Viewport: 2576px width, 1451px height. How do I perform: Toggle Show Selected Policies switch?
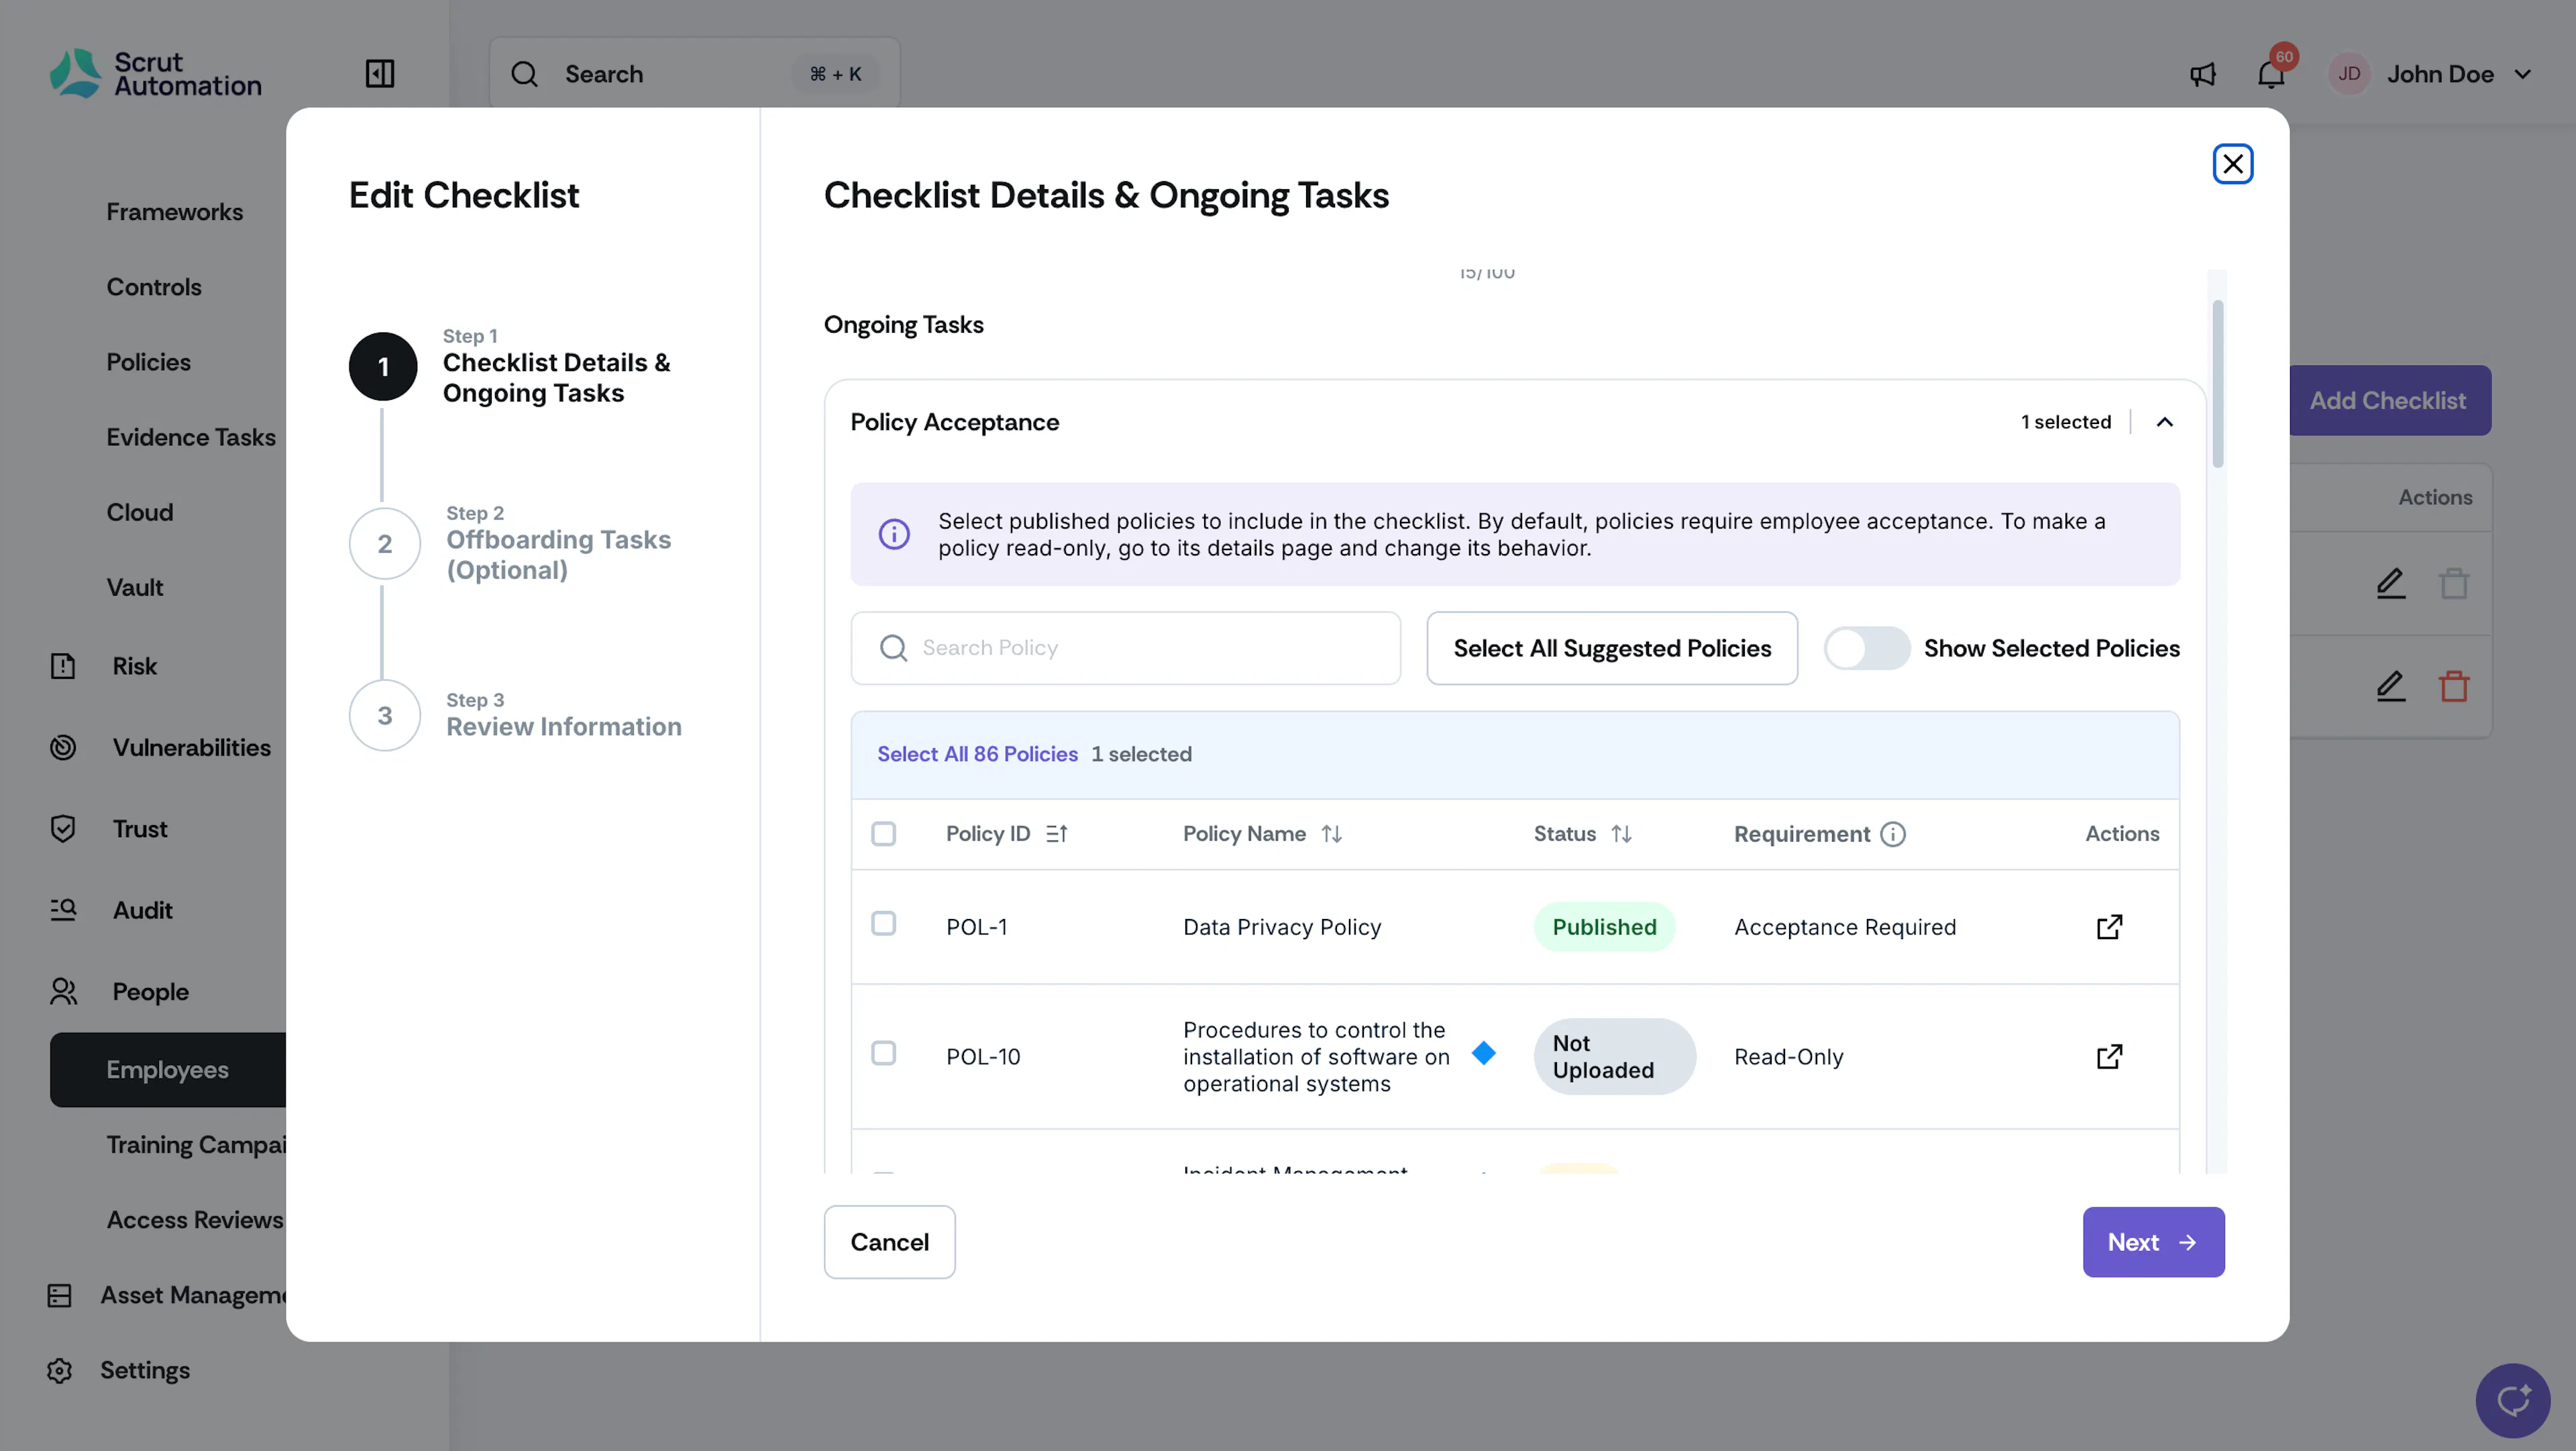pyautogui.click(x=1866, y=649)
